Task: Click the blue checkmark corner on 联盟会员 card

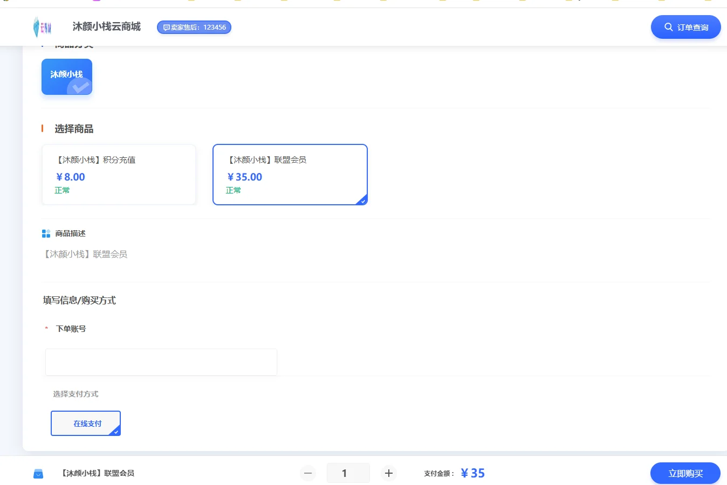Action: pyautogui.click(x=362, y=200)
